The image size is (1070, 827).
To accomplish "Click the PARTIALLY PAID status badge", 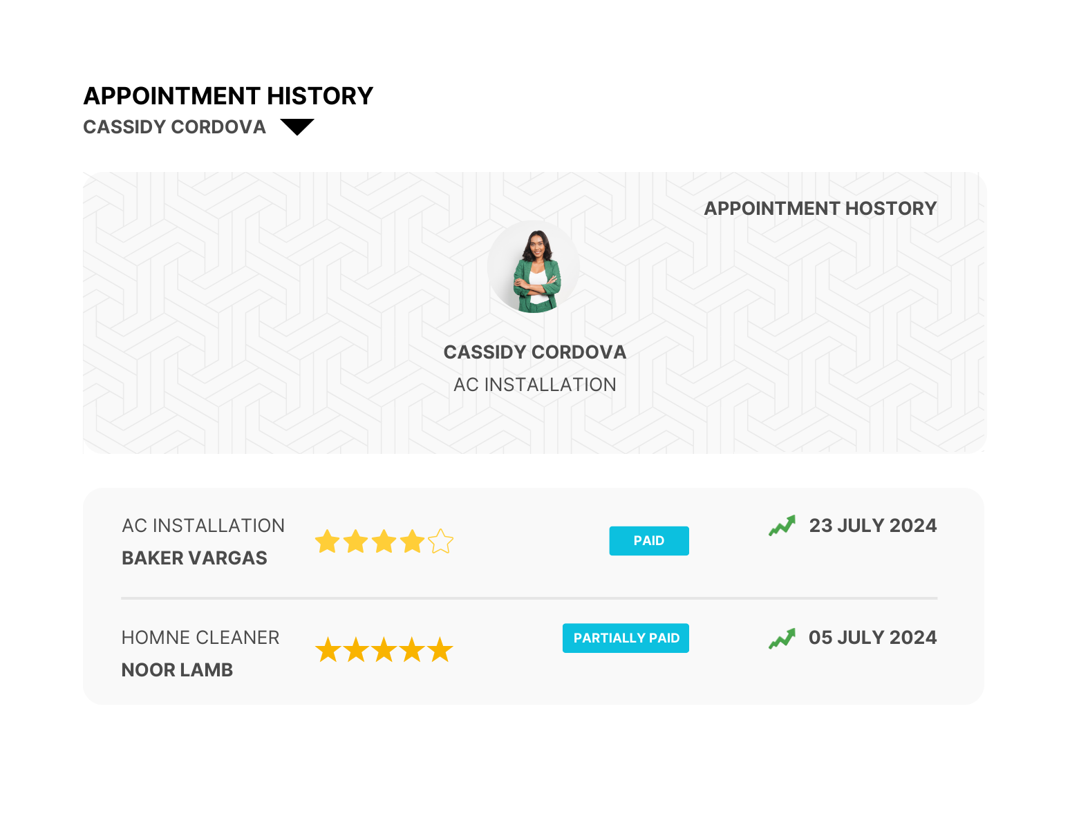I will (626, 638).
